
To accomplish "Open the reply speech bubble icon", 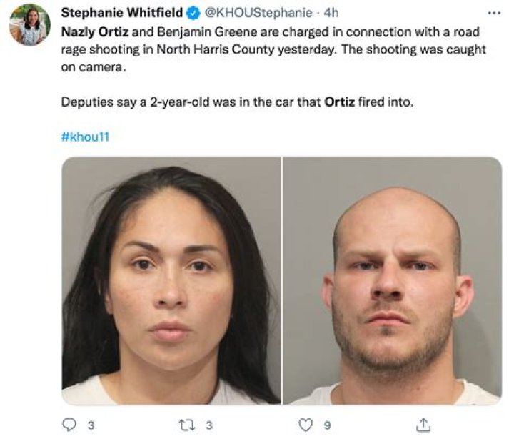I will (x=69, y=425).
